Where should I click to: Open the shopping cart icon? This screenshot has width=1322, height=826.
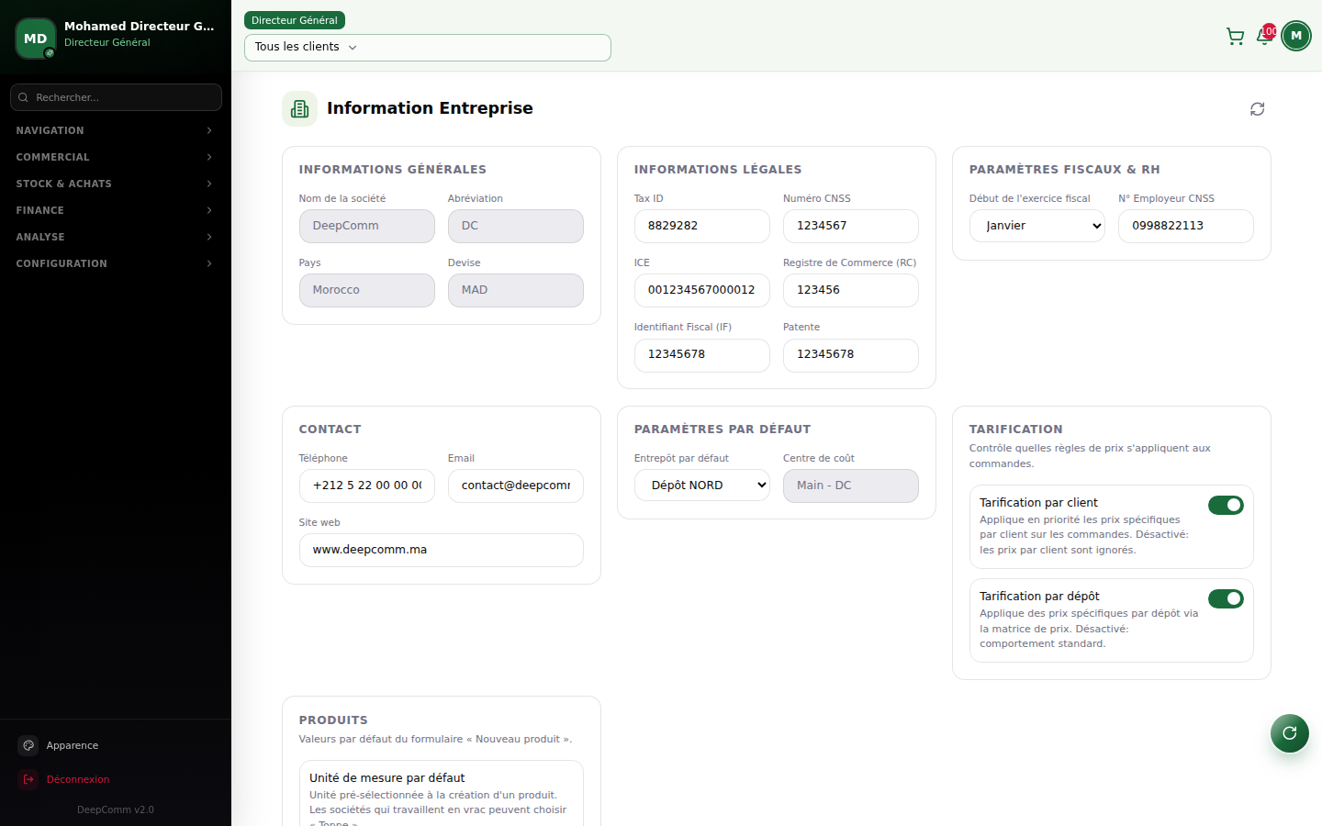point(1235,37)
